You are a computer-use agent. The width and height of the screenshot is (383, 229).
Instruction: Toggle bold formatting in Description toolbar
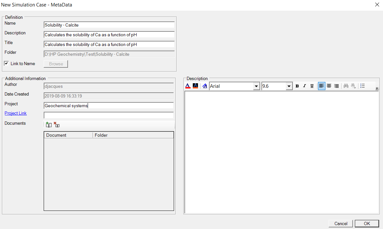pyautogui.click(x=297, y=86)
